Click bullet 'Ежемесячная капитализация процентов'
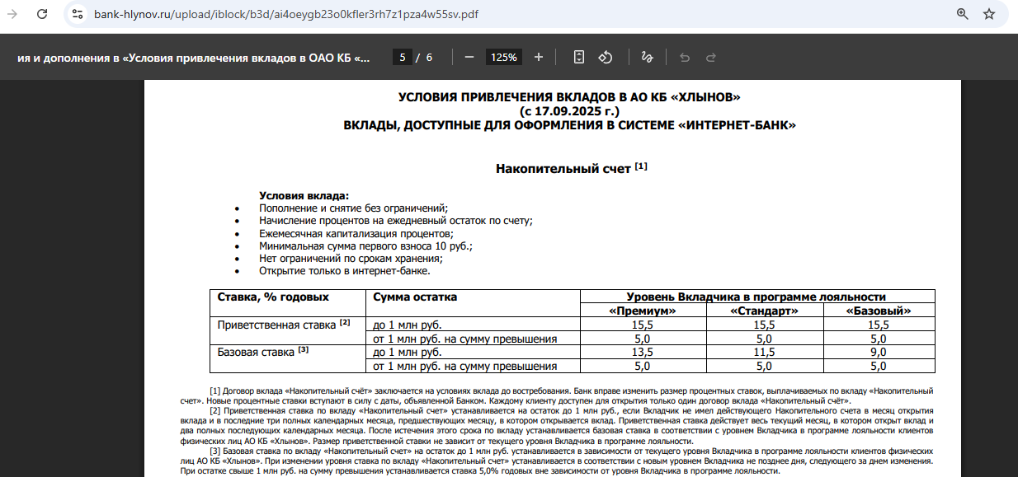The width and height of the screenshot is (1018, 477). coord(356,233)
